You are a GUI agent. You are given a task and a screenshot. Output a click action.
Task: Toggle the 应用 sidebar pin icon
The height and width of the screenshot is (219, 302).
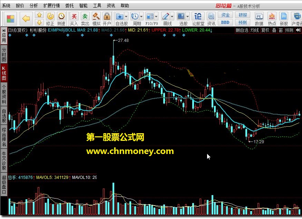pos(4,30)
